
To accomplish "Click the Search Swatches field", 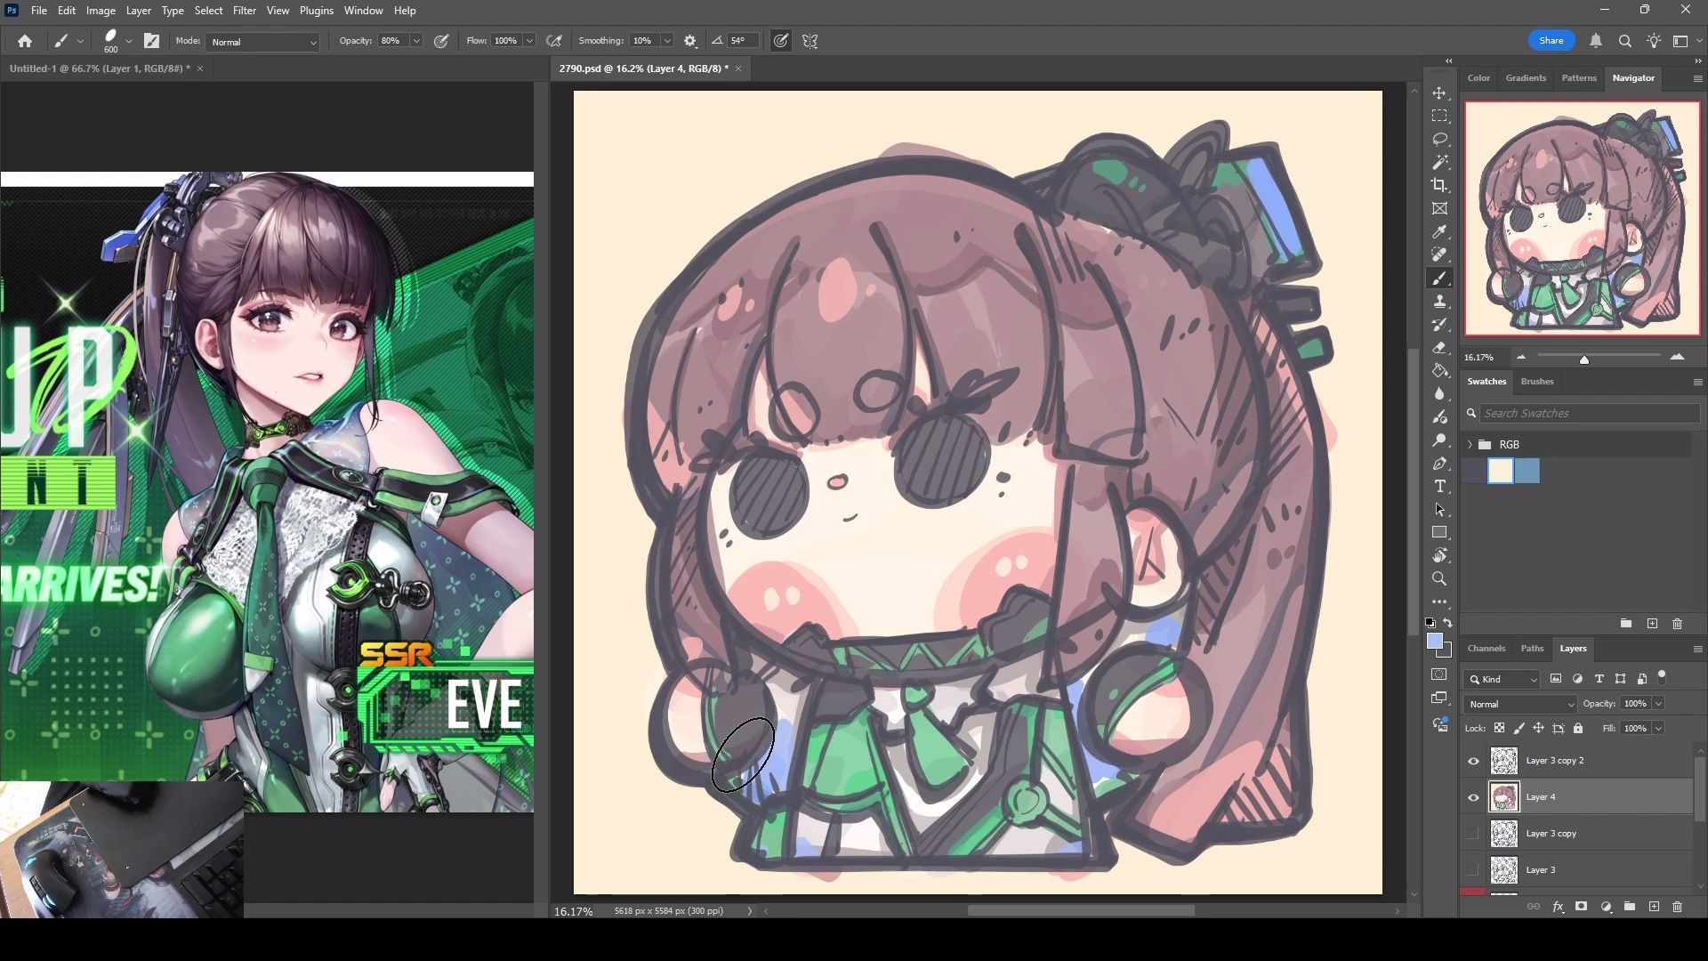I will point(1589,414).
